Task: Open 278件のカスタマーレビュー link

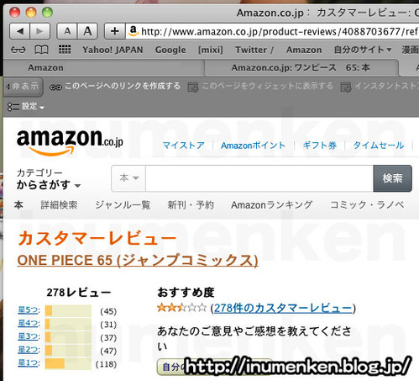Action: 283,308
